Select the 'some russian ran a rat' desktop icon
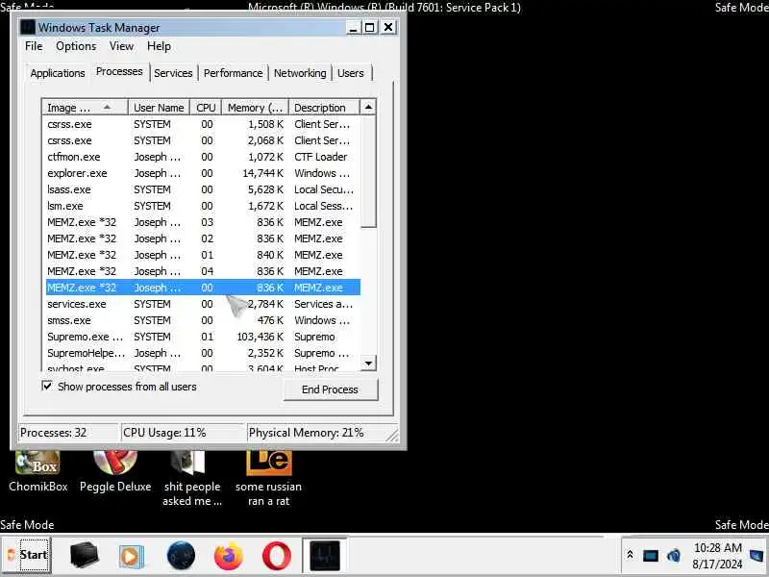 (x=268, y=479)
